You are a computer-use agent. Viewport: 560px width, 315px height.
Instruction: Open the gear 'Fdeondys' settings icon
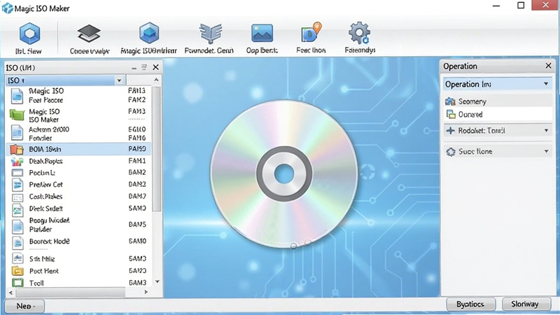[x=359, y=33]
